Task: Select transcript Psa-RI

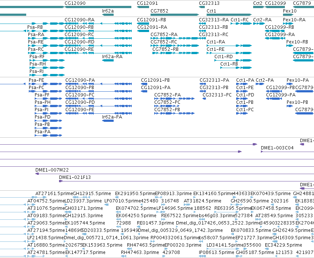Action: tap(37, 71)
